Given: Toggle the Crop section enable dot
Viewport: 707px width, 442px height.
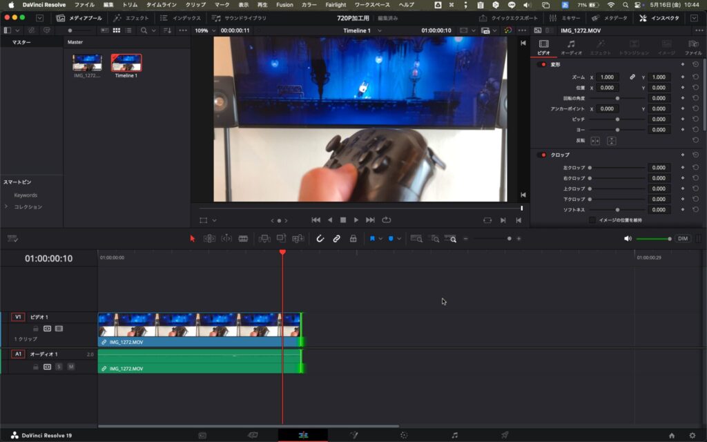Looking at the screenshot, I should (543, 155).
